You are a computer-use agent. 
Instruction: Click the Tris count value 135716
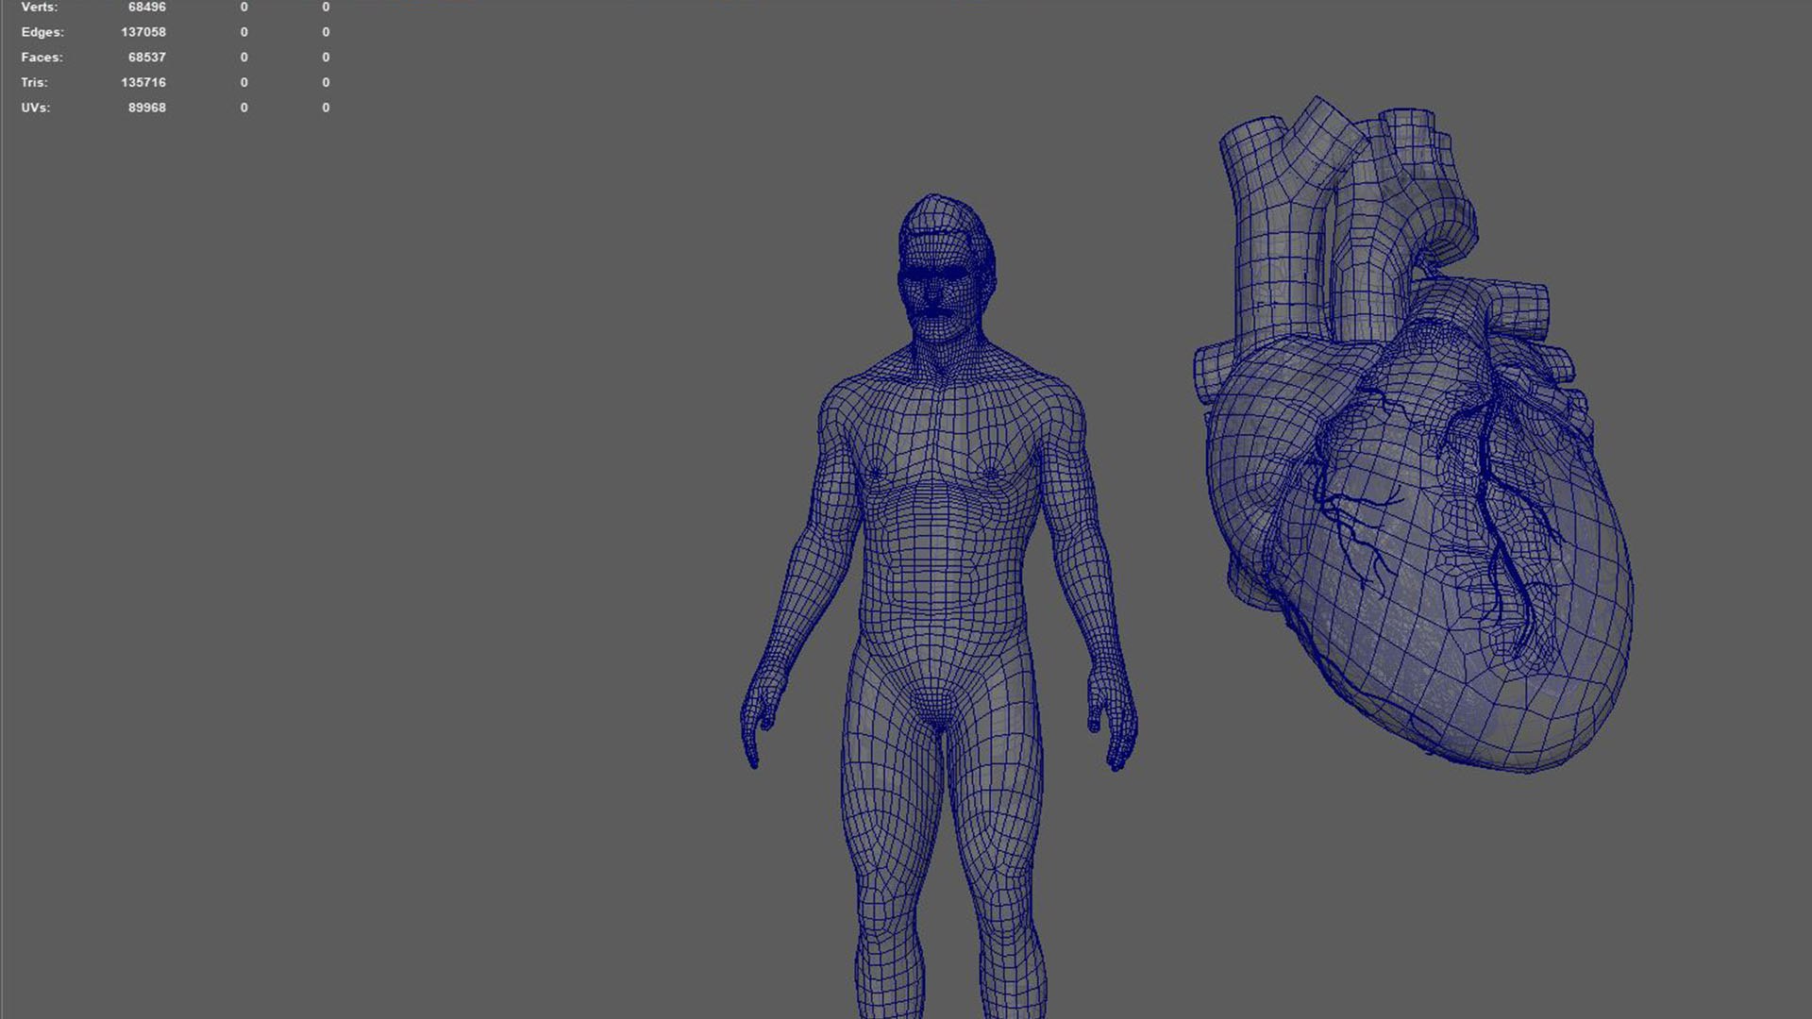143,83
